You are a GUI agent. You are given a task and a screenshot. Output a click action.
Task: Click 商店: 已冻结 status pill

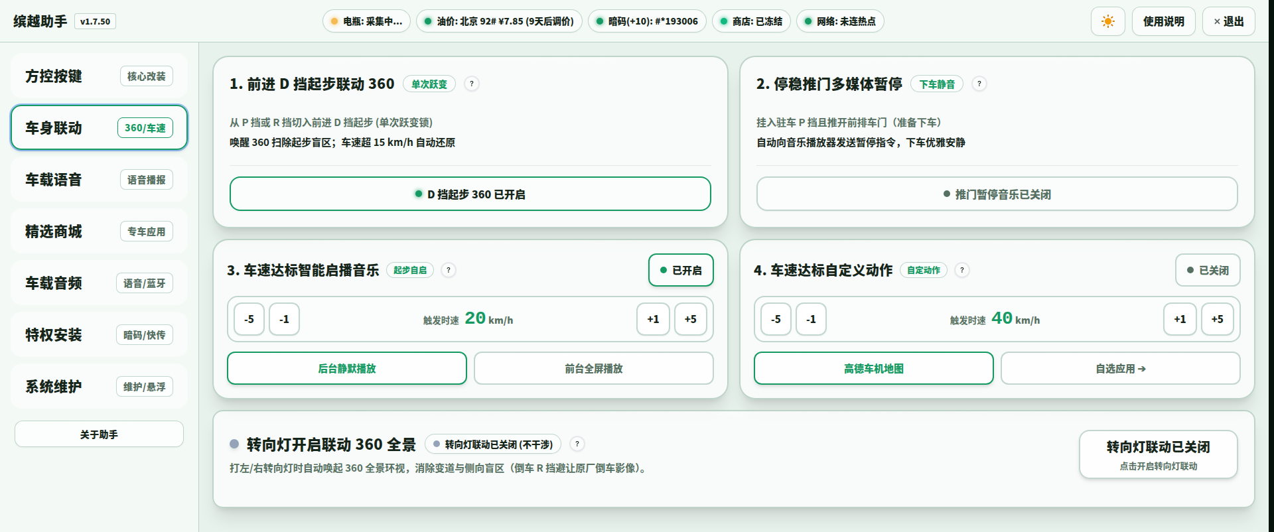(x=751, y=21)
